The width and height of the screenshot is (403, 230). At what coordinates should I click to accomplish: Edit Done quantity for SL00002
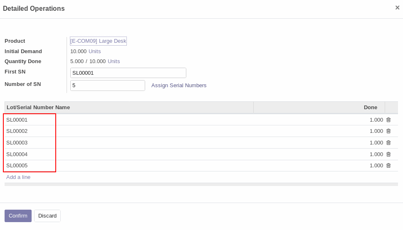[x=319, y=131]
